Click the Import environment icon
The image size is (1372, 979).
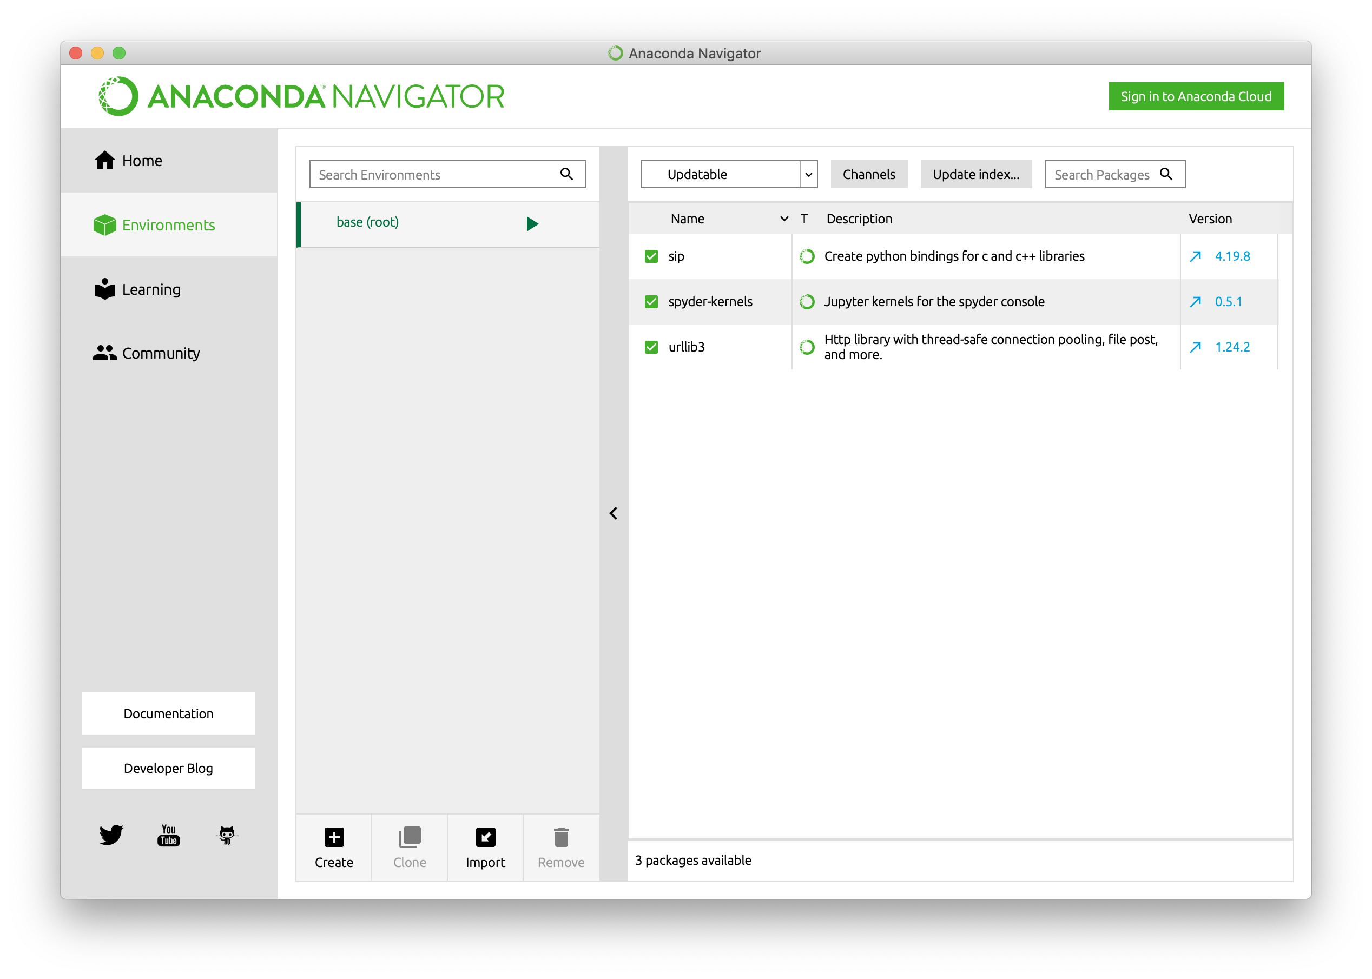point(485,837)
